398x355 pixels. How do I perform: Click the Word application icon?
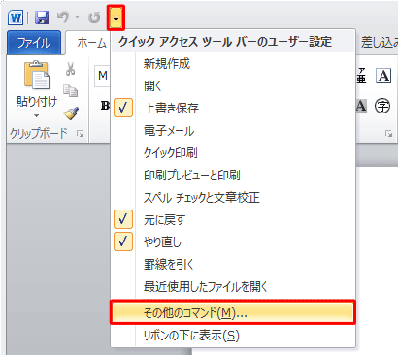(x=16, y=16)
